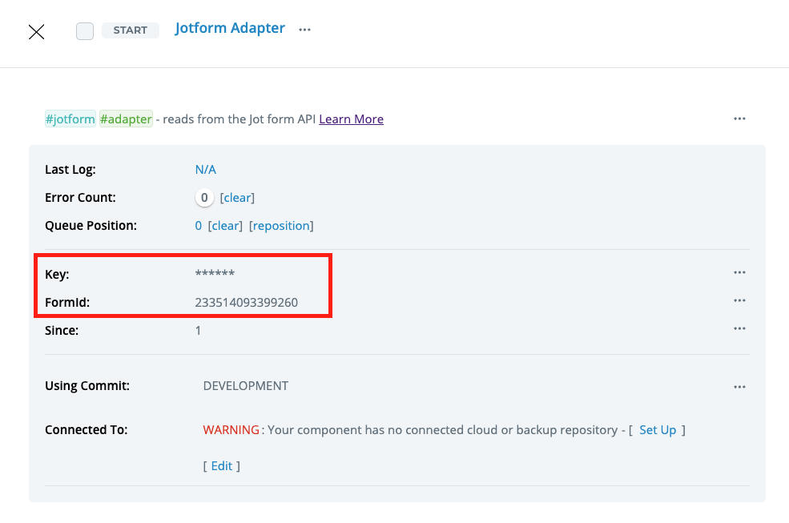
Task: Select the #adapter tag
Action: click(126, 119)
